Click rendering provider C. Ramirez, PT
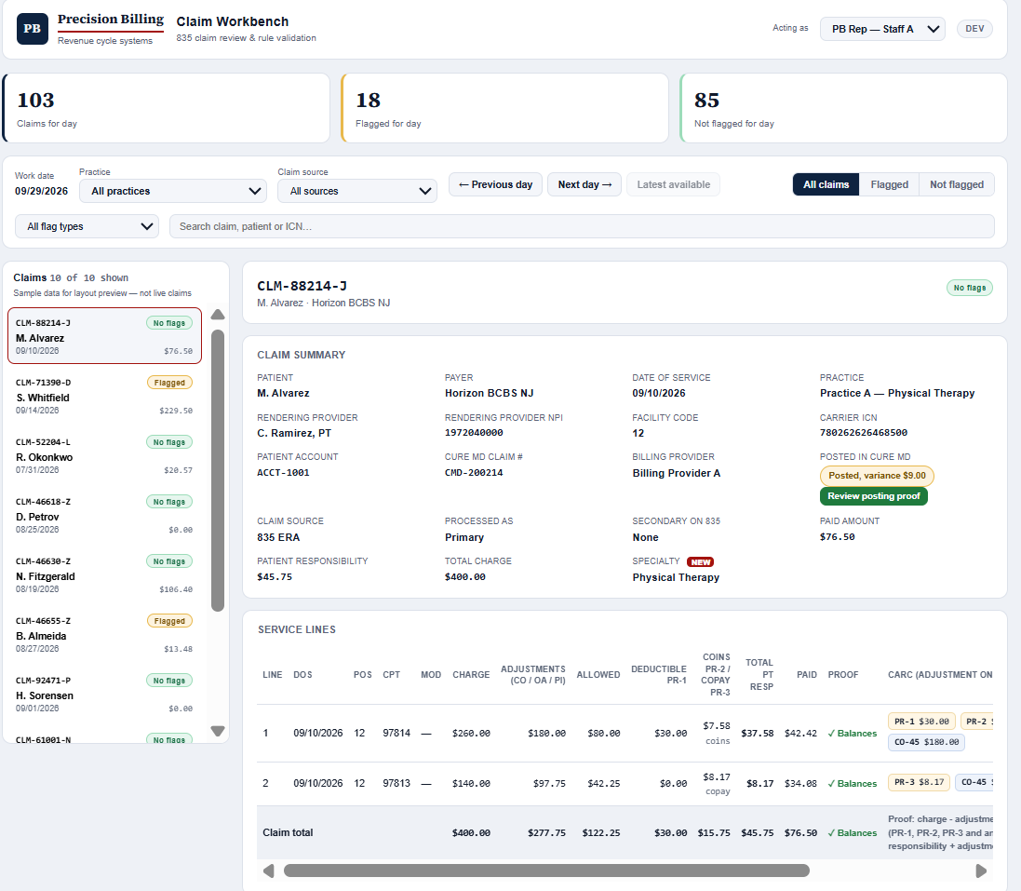The width and height of the screenshot is (1021, 891). (294, 433)
